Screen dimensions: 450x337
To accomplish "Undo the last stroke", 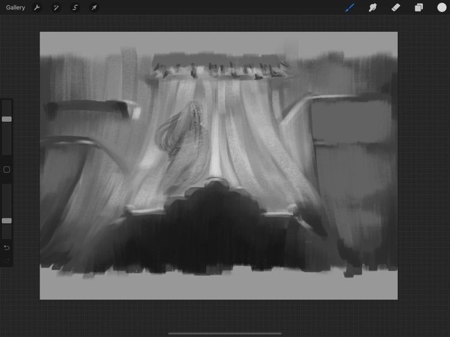I will tap(7, 248).
